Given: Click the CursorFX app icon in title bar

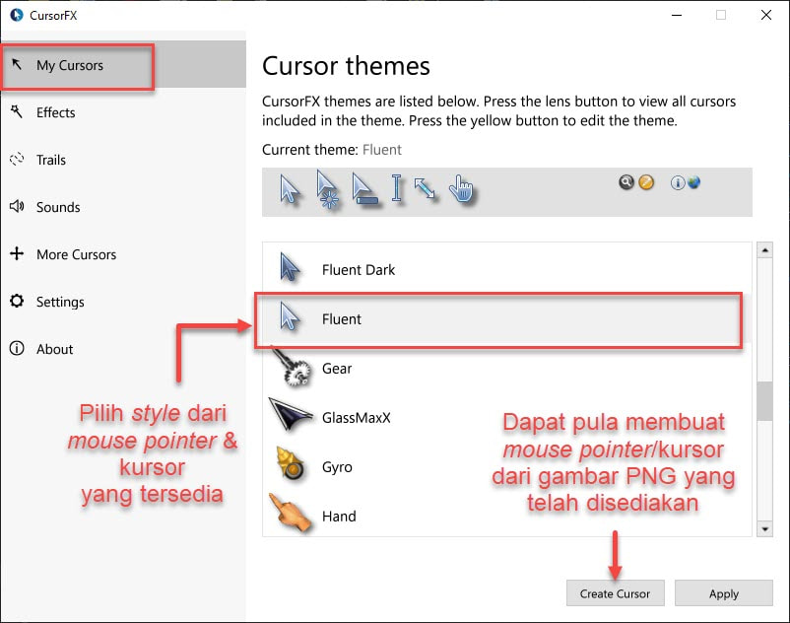Looking at the screenshot, I should pos(17,15).
